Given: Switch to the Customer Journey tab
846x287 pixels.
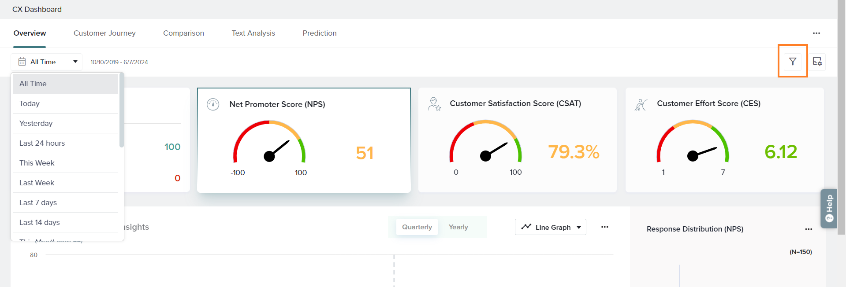Looking at the screenshot, I should (104, 33).
